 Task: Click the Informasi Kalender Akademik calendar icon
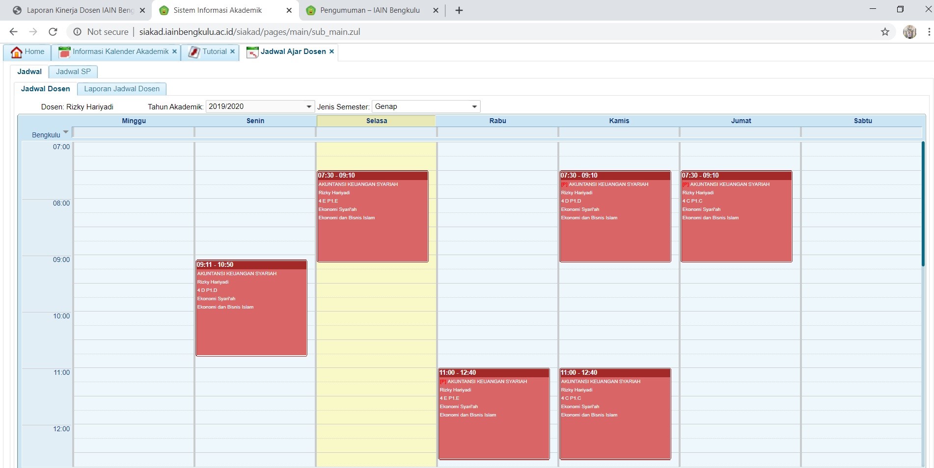[x=64, y=52]
